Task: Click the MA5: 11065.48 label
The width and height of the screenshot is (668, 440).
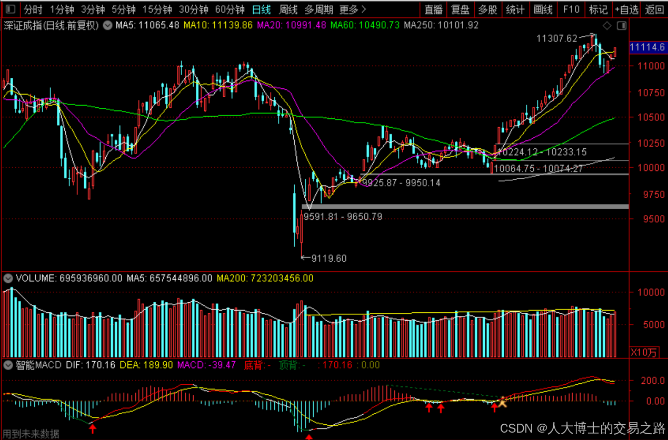Action: 148,25
